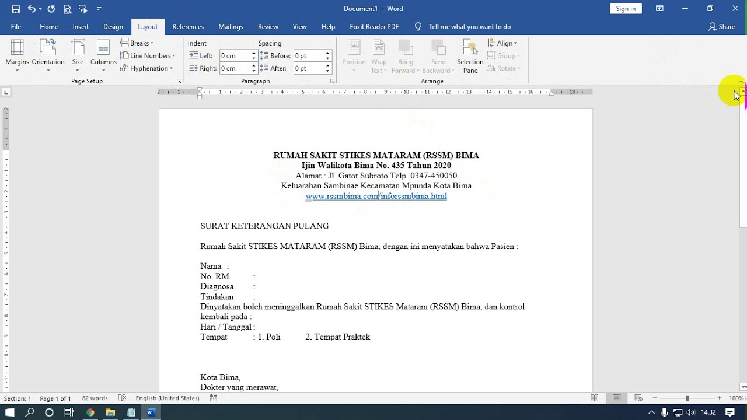The image size is (747, 420).
Task: Expand the Hyphenation dropdown
Action: click(x=146, y=68)
